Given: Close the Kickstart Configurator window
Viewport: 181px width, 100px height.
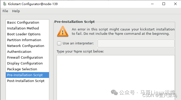Looking at the screenshot, I should [175, 4].
